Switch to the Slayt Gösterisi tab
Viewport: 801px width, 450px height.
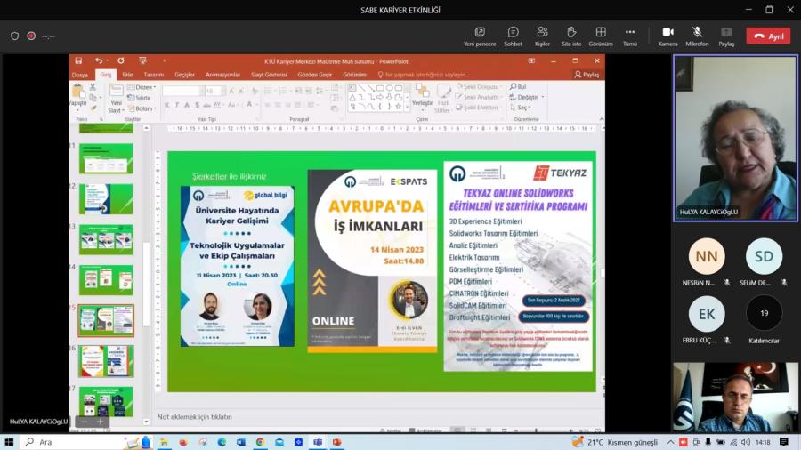269,75
